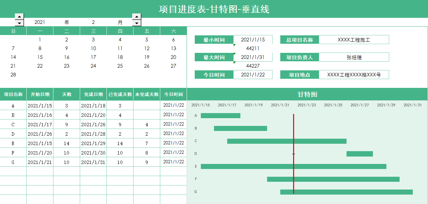Select the 项目负责人 value 张经理

point(354,57)
